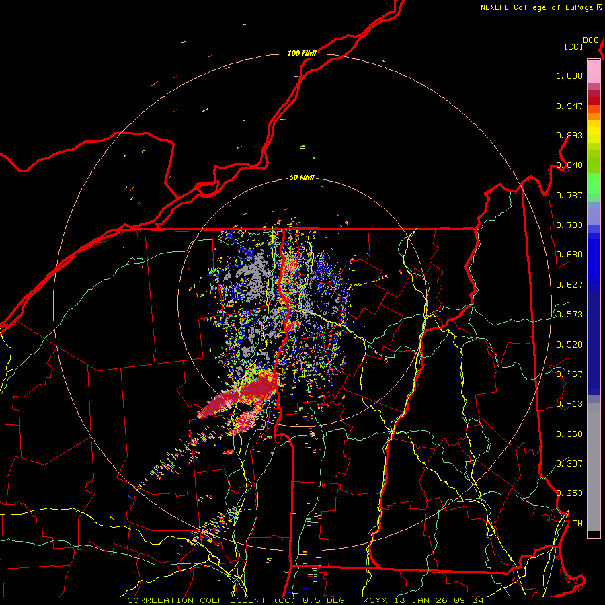Click the 0.947 scale value

tap(569, 106)
